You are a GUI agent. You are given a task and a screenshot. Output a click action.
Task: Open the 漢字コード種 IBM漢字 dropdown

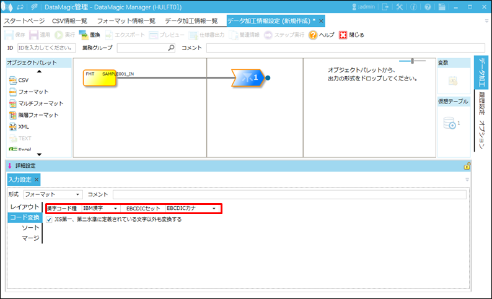click(100, 209)
